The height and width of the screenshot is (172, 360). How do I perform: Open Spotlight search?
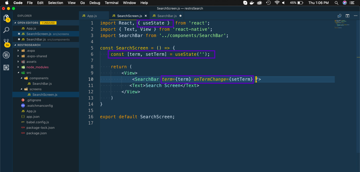336,3
